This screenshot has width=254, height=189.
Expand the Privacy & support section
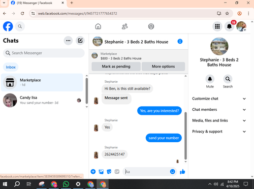[219, 132]
